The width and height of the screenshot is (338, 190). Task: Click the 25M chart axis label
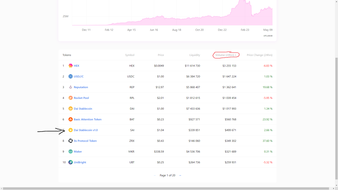pyautogui.click(x=66, y=16)
